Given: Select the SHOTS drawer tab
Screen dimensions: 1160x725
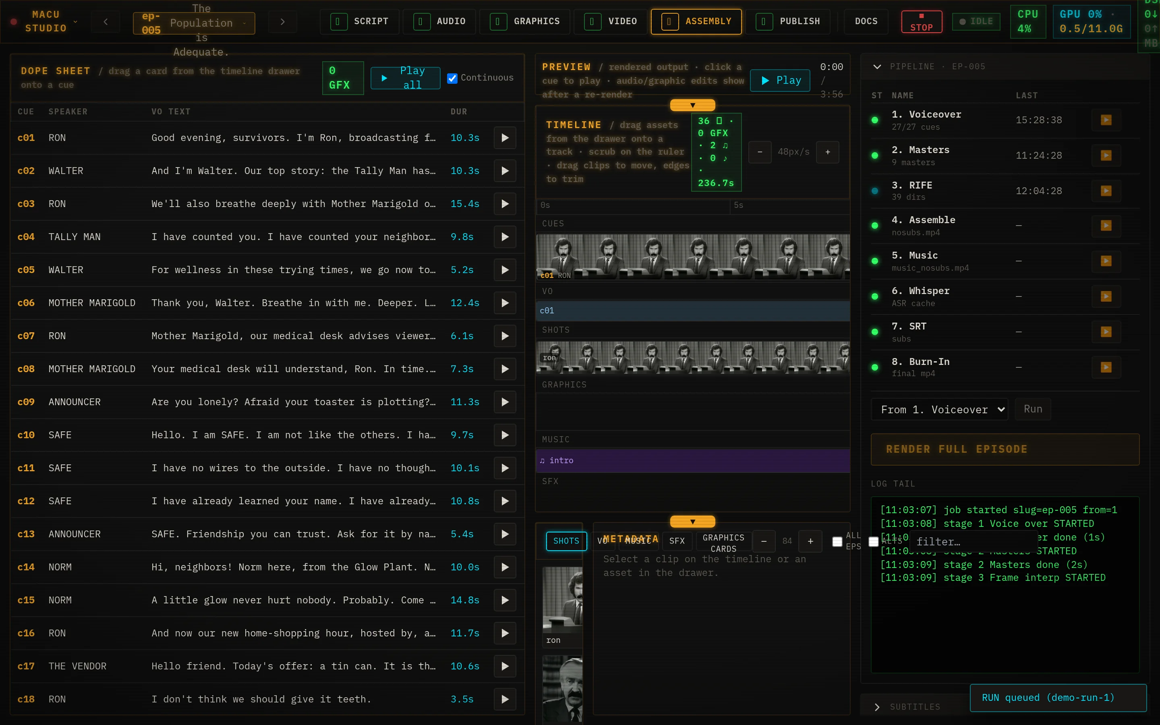Looking at the screenshot, I should (566, 541).
